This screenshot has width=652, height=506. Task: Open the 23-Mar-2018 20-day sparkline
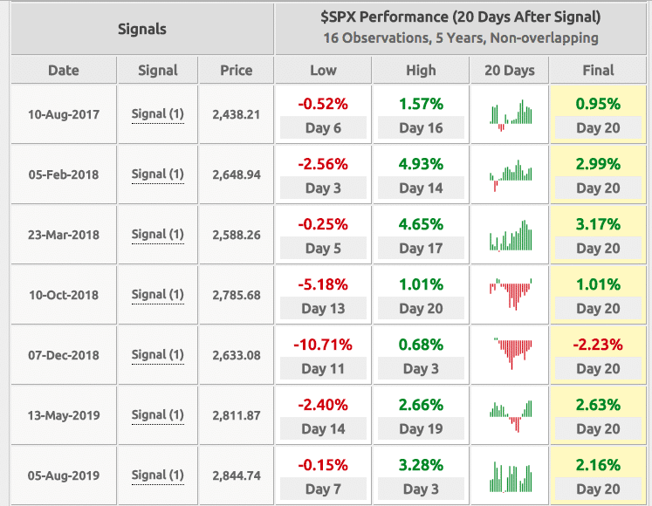[x=511, y=235]
